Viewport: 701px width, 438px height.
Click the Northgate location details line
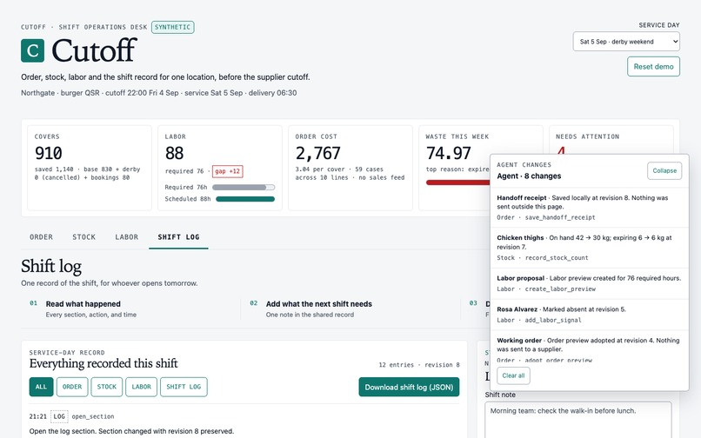pos(158,93)
